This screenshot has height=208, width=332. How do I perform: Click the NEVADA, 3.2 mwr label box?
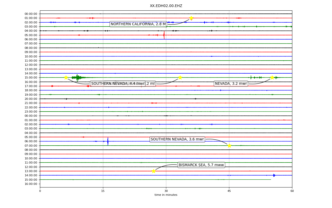(x=231, y=84)
